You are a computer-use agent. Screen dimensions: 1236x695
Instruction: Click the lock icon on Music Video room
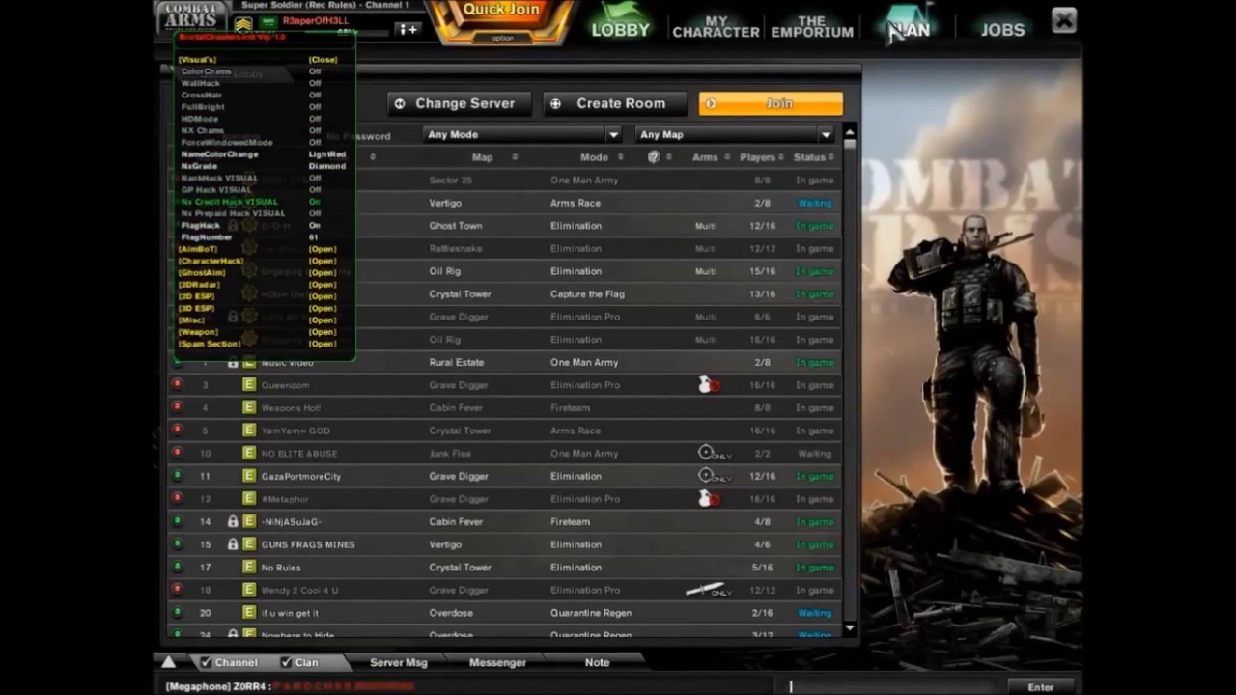coord(233,363)
